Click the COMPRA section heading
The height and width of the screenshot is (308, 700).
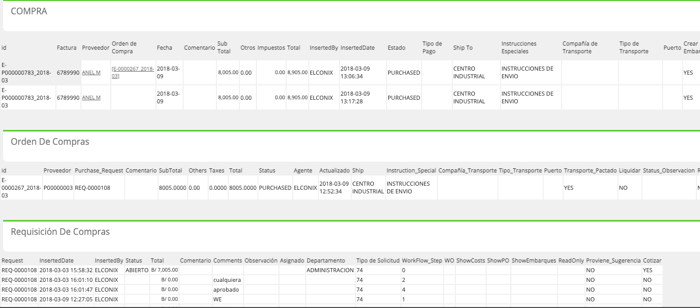29,11
